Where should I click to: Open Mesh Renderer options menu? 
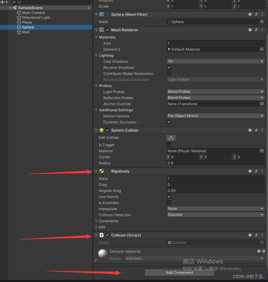(262, 30)
